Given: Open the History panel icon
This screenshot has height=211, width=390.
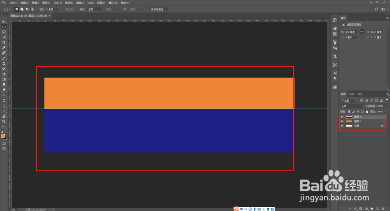Looking at the screenshot, I should 335,20.
